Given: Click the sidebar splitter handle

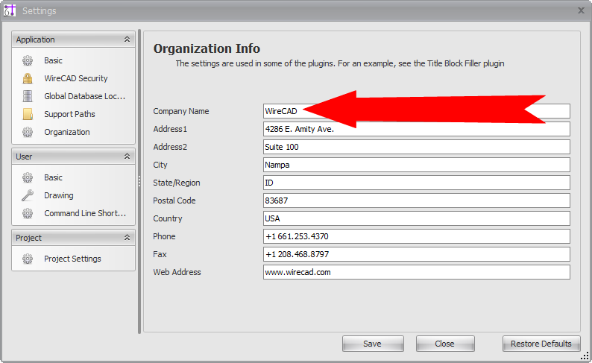Looking at the screenshot, I should 139,182.
